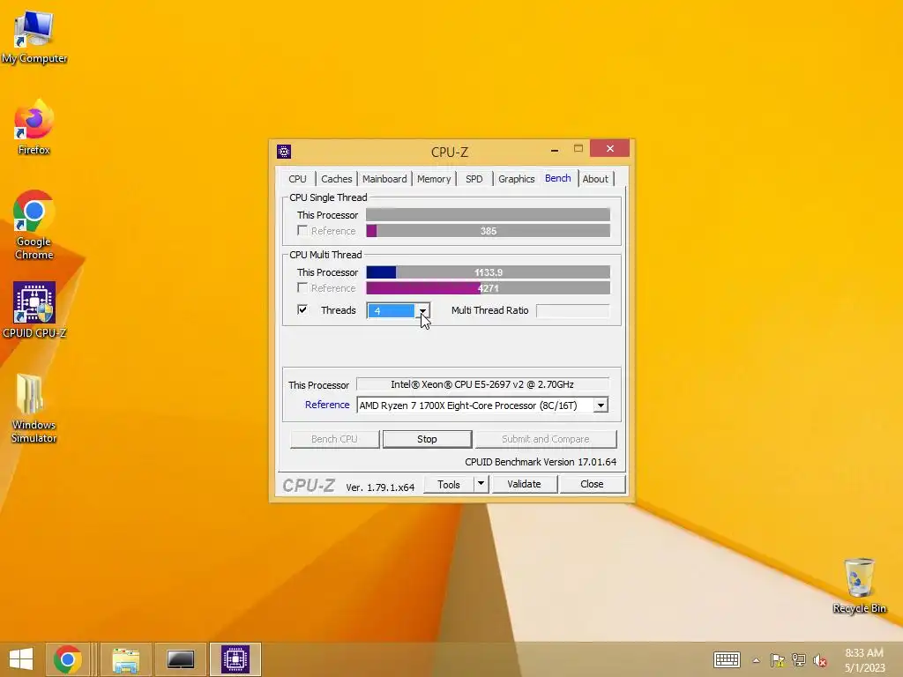Show hidden system tray icons
Screen dimensions: 903x677
(756, 660)
